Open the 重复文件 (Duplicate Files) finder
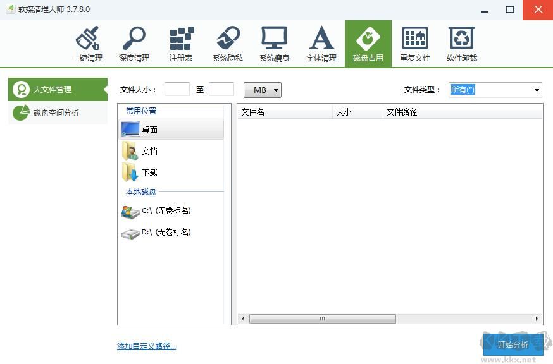553x364 pixels. [x=415, y=43]
